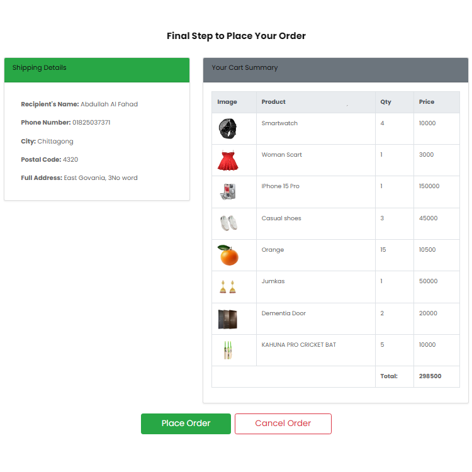This screenshot has width=472, height=472.
Task: Click the Jumkas earrings thumbnail
Action: (228, 286)
